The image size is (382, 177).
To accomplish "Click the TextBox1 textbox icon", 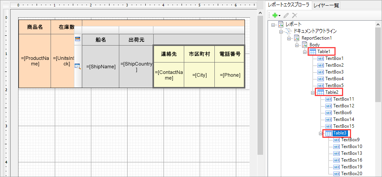I will click(321, 58).
